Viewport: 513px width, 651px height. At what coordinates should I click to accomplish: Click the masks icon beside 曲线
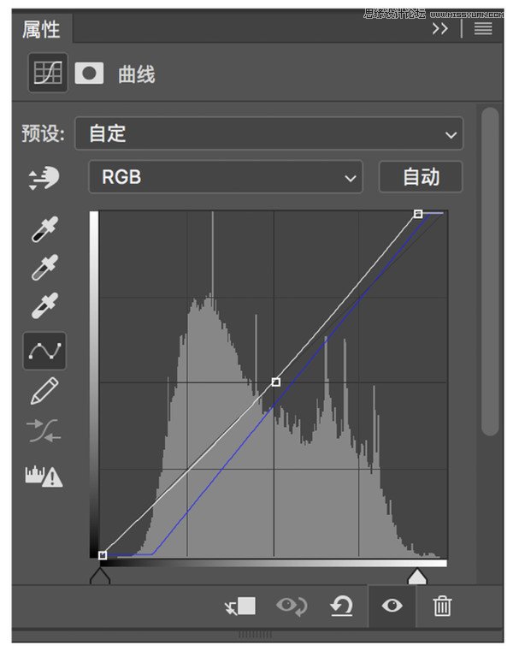click(x=89, y=74)
